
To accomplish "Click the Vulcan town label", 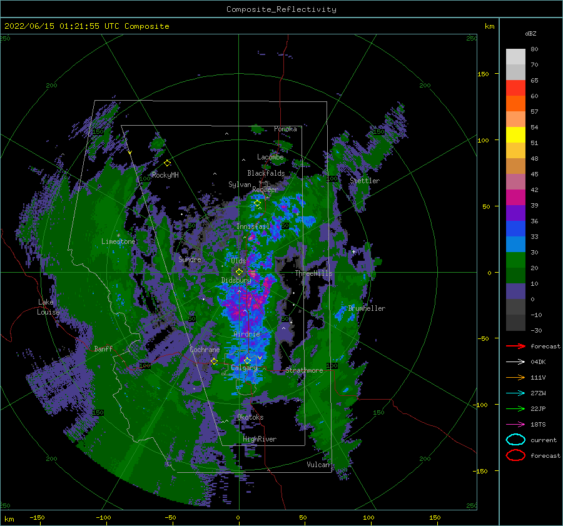I will coord(318,465).
